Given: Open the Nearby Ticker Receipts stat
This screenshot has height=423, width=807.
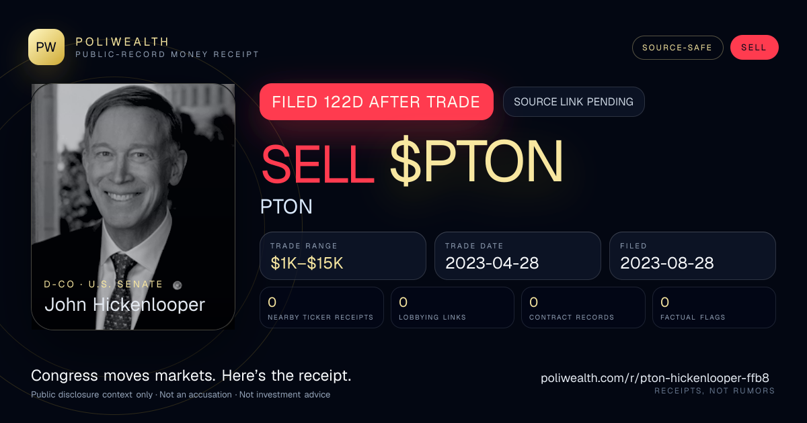Looking at the screenshot, I should coord(322,308).
